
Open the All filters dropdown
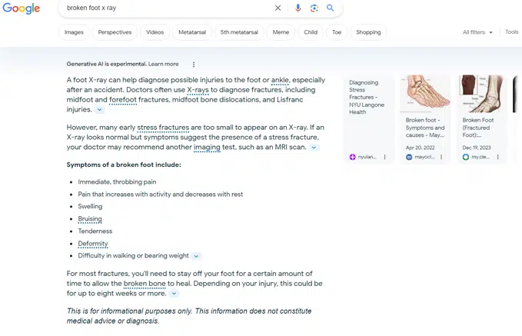[477, 32]
